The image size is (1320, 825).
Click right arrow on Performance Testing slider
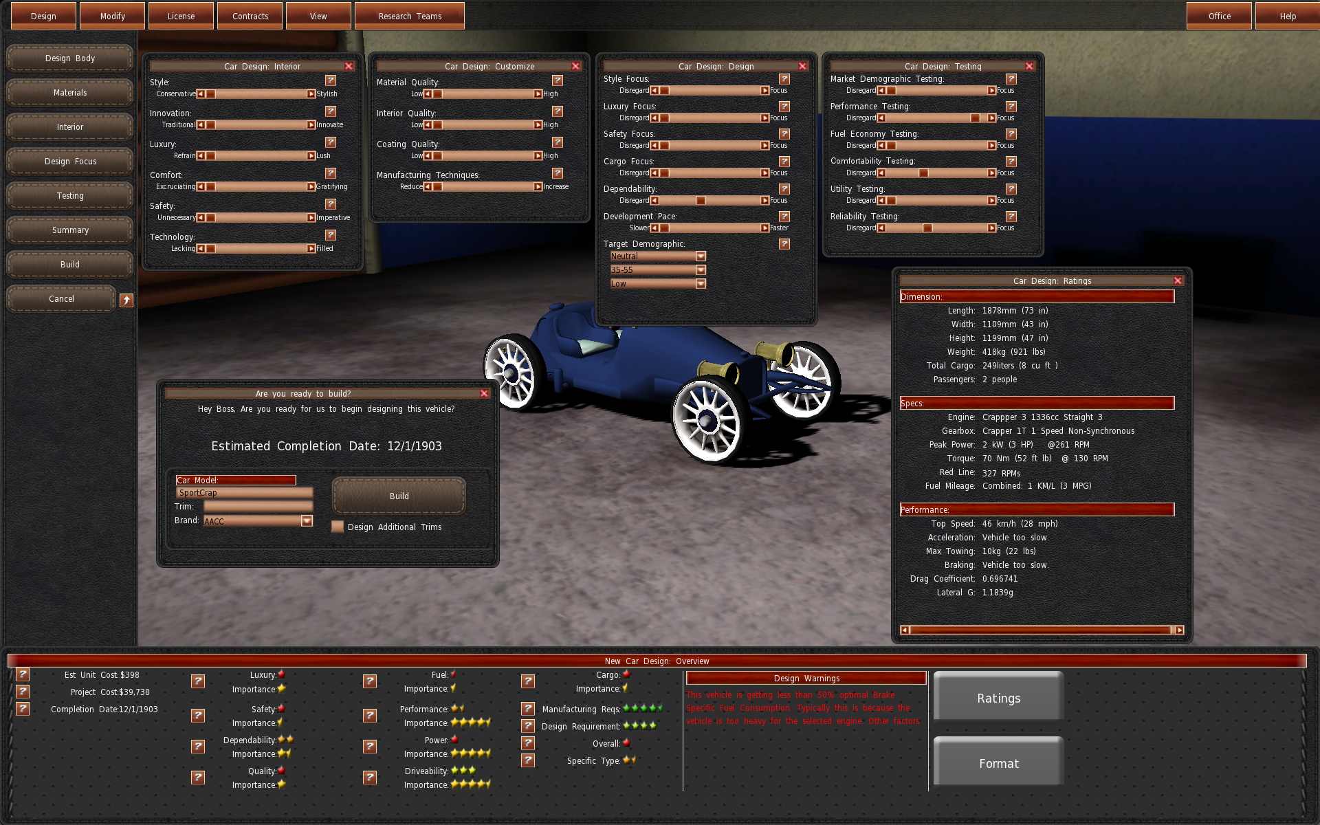[991, 118]
